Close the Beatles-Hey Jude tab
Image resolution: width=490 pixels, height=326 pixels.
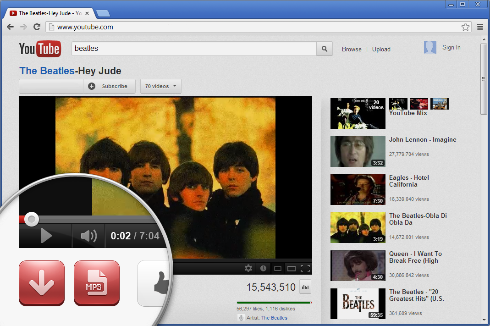coord(87,13)
